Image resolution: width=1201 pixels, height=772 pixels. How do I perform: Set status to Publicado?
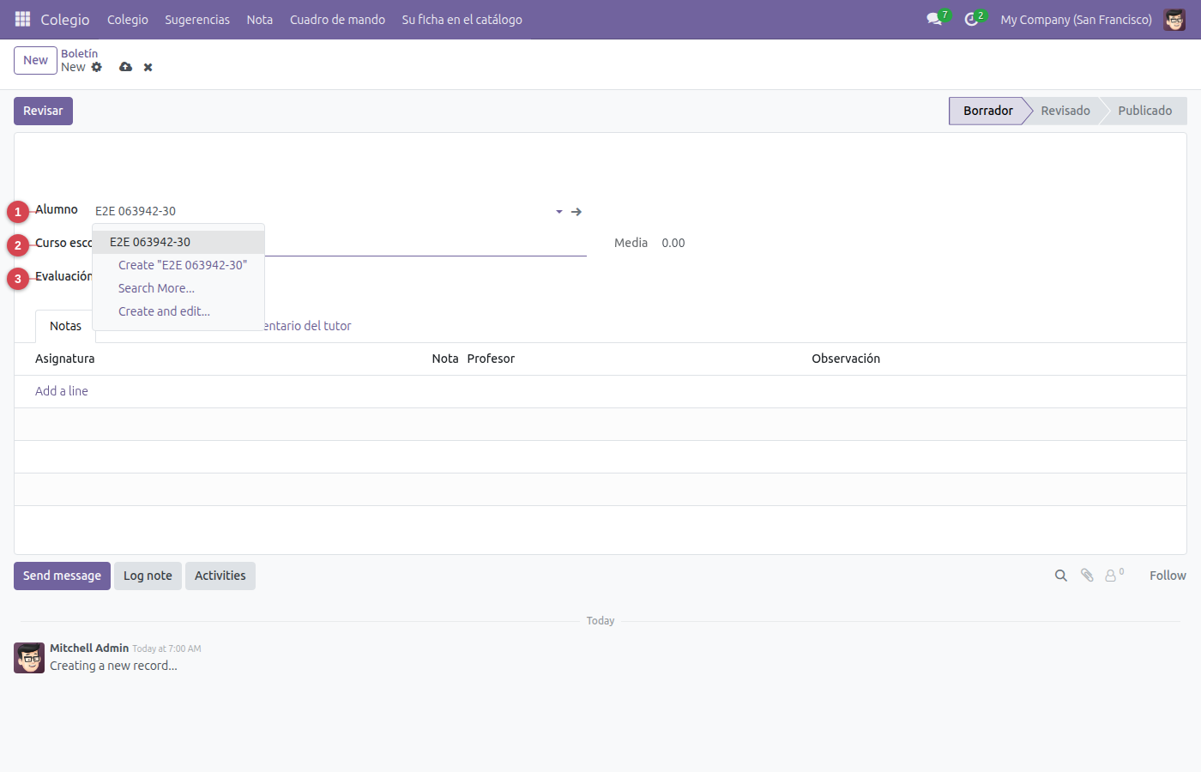[x=1145, y=111]
